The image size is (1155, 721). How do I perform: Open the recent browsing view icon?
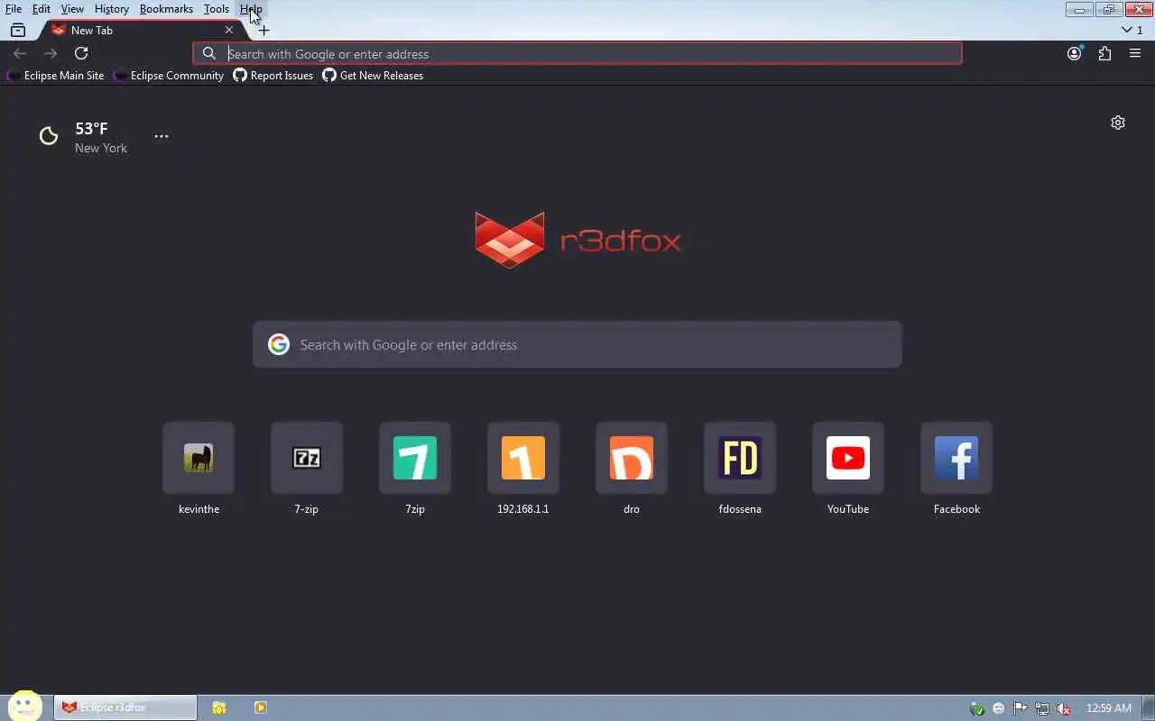pyautogui.click(x=18, y=30)
